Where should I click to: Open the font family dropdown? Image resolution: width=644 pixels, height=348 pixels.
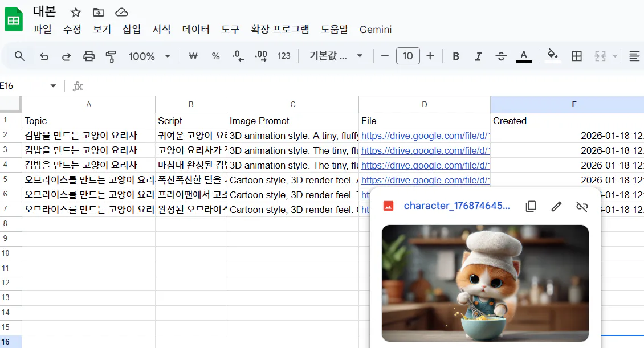pos(335,56)
